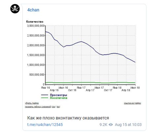Click 'показать таблицу значений' link
This screenshot has width=165, height=136.
[38, 107]
